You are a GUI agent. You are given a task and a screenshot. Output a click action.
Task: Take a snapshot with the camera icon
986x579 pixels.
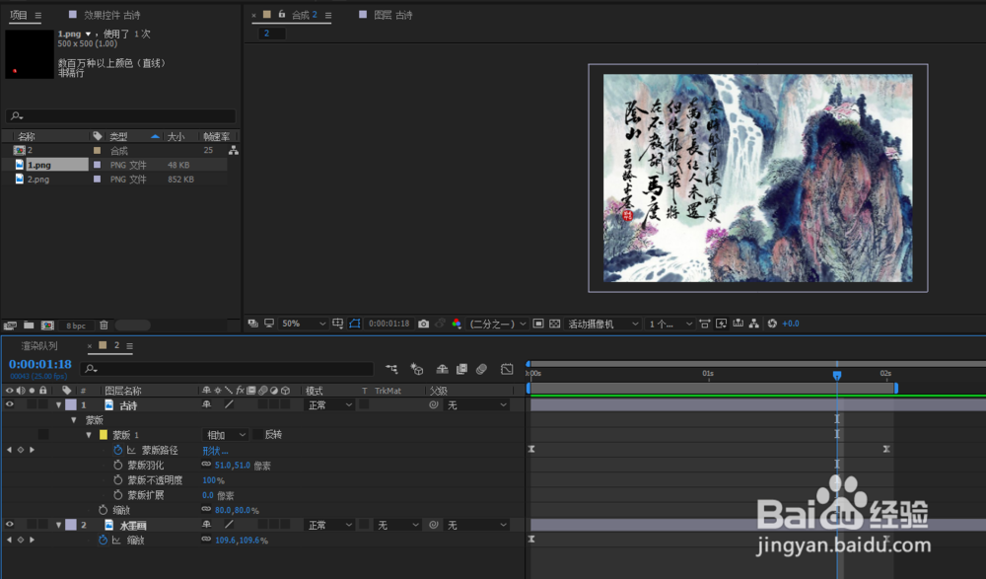[424, 323]
